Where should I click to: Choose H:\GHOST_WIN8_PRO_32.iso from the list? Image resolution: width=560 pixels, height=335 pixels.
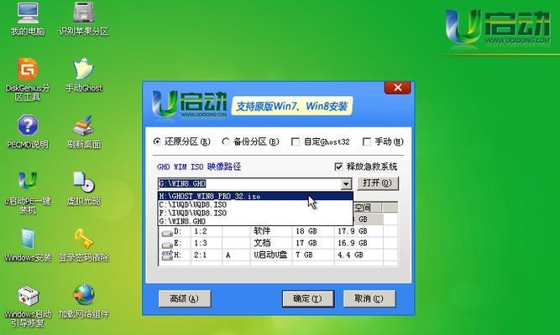[255, 196]
